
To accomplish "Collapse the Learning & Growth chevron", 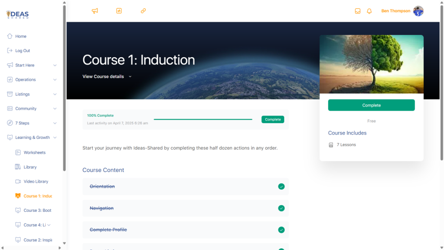I will [55, 138].
